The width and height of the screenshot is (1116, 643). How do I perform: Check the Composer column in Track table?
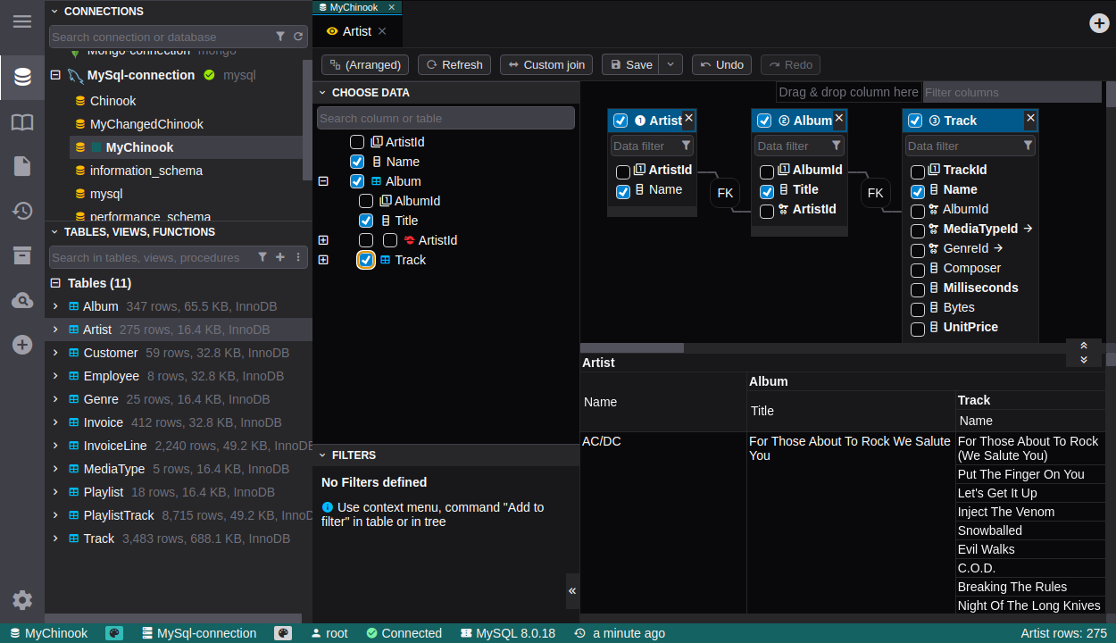(917, 270)
